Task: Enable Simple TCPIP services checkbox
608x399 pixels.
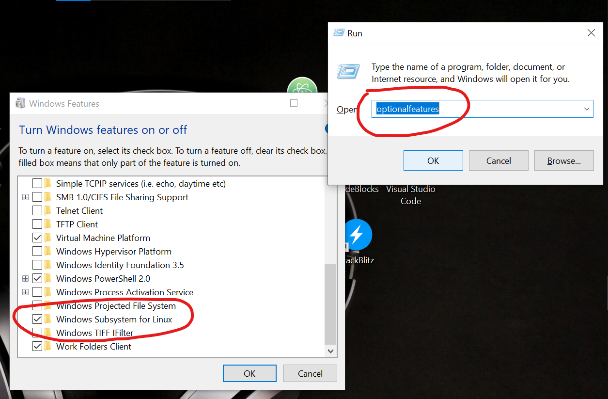Action: tap(37, 184)
